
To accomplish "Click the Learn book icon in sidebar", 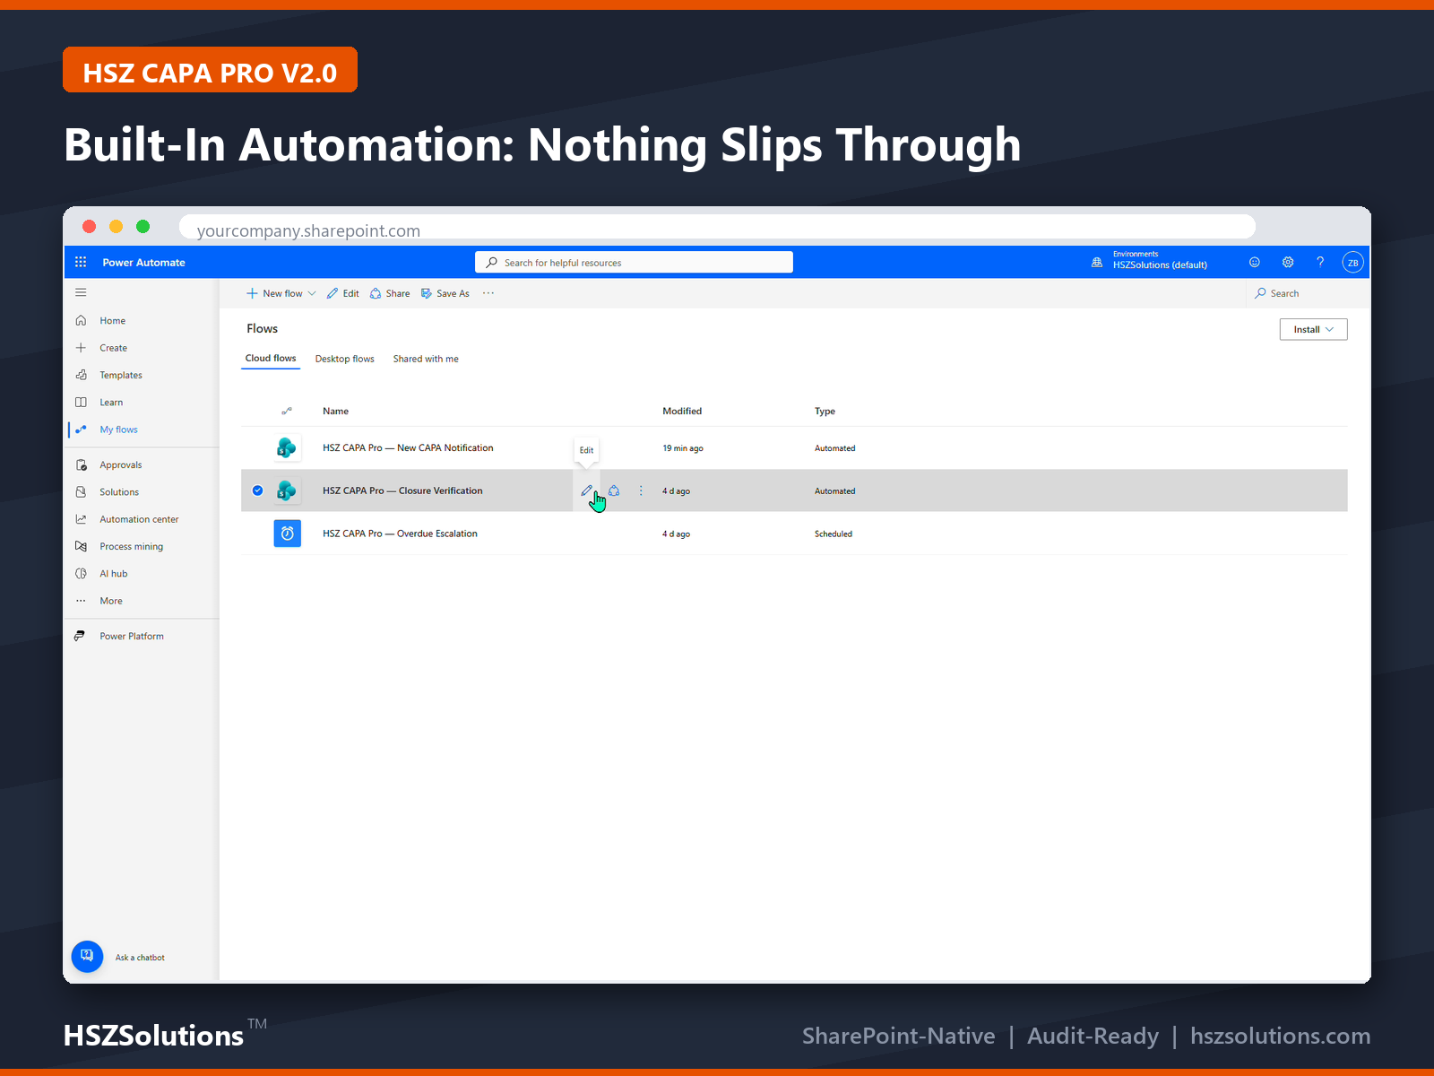I will coord(81,402).
